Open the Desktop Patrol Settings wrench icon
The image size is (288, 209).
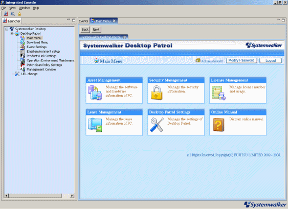[157, 125]
